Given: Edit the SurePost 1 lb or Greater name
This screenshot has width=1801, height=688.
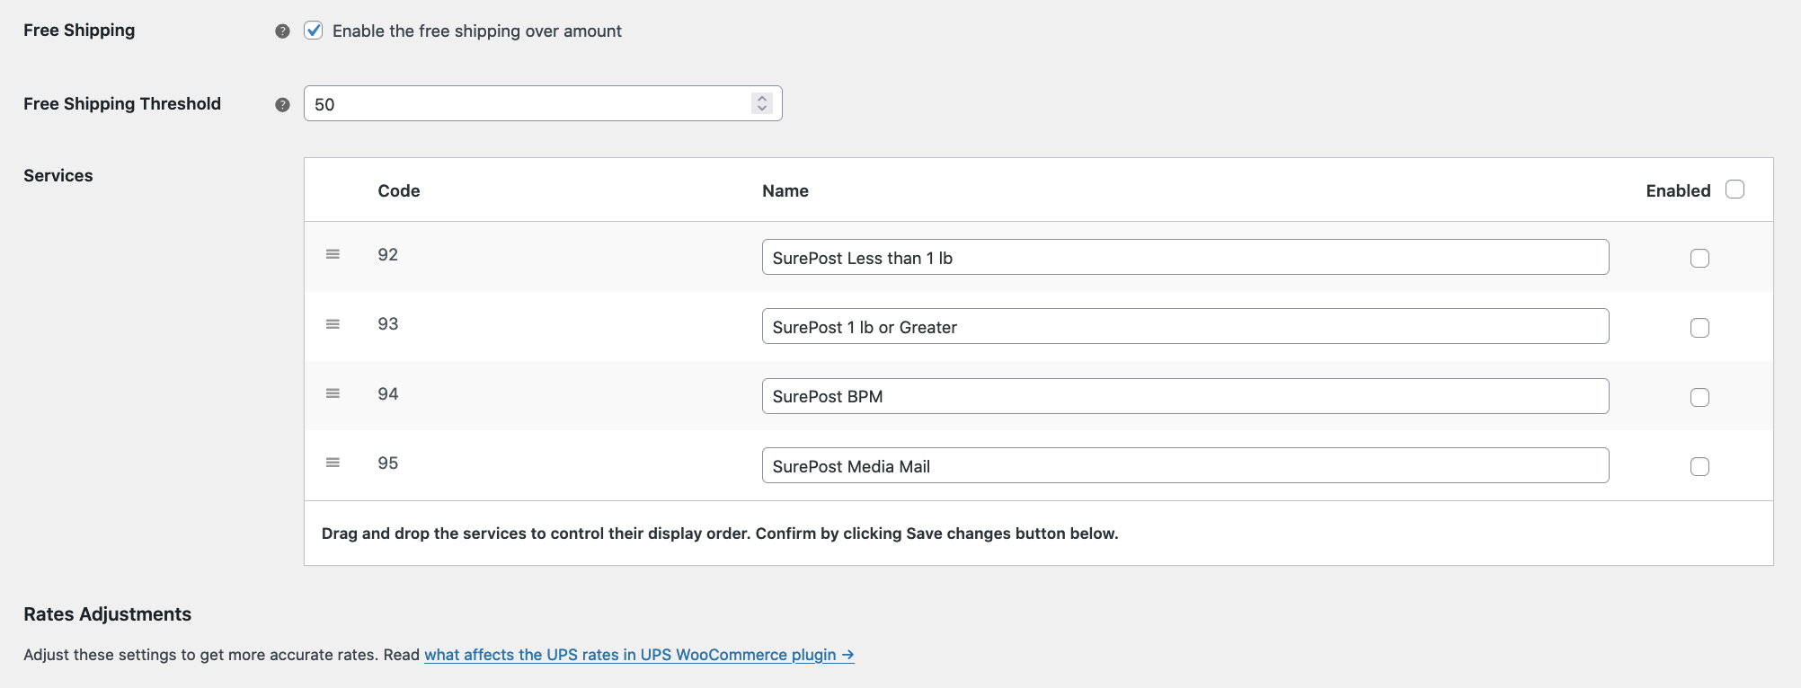Looking at the screenshot, I should [x=1185, y=326].
